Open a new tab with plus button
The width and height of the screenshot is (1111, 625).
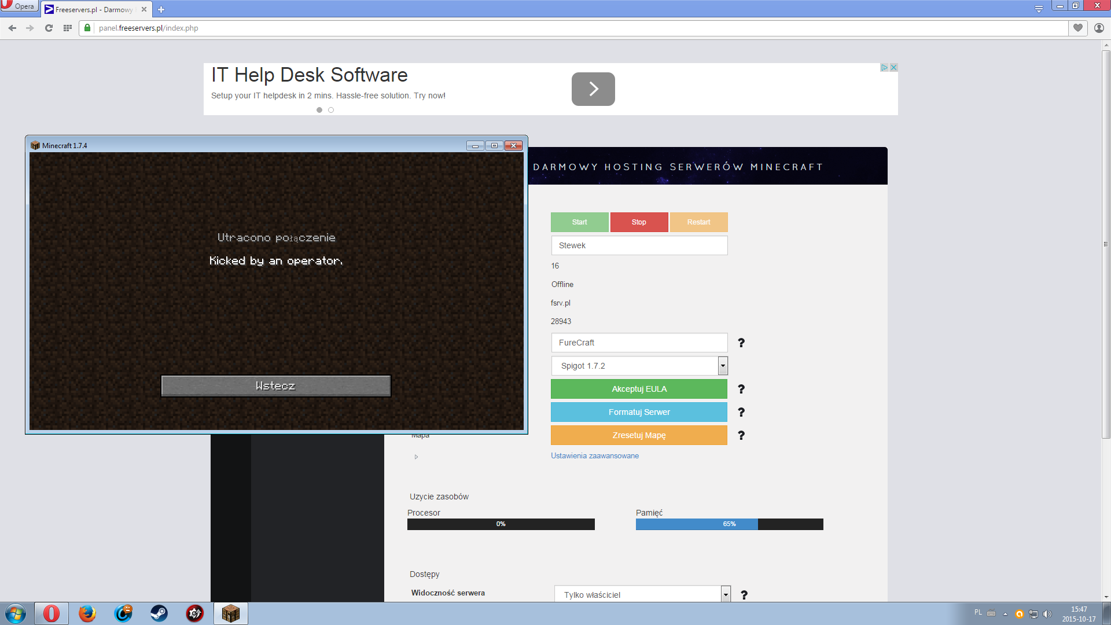161,9
